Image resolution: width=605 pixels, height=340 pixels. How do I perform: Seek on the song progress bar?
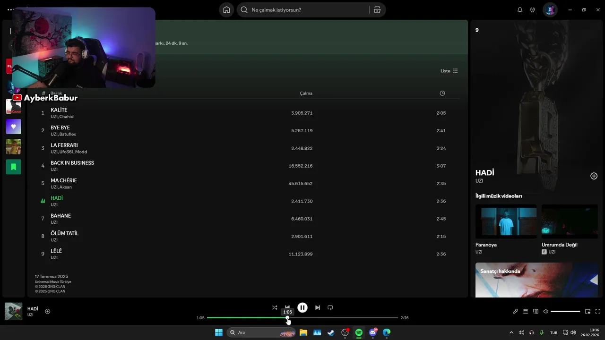302,318
